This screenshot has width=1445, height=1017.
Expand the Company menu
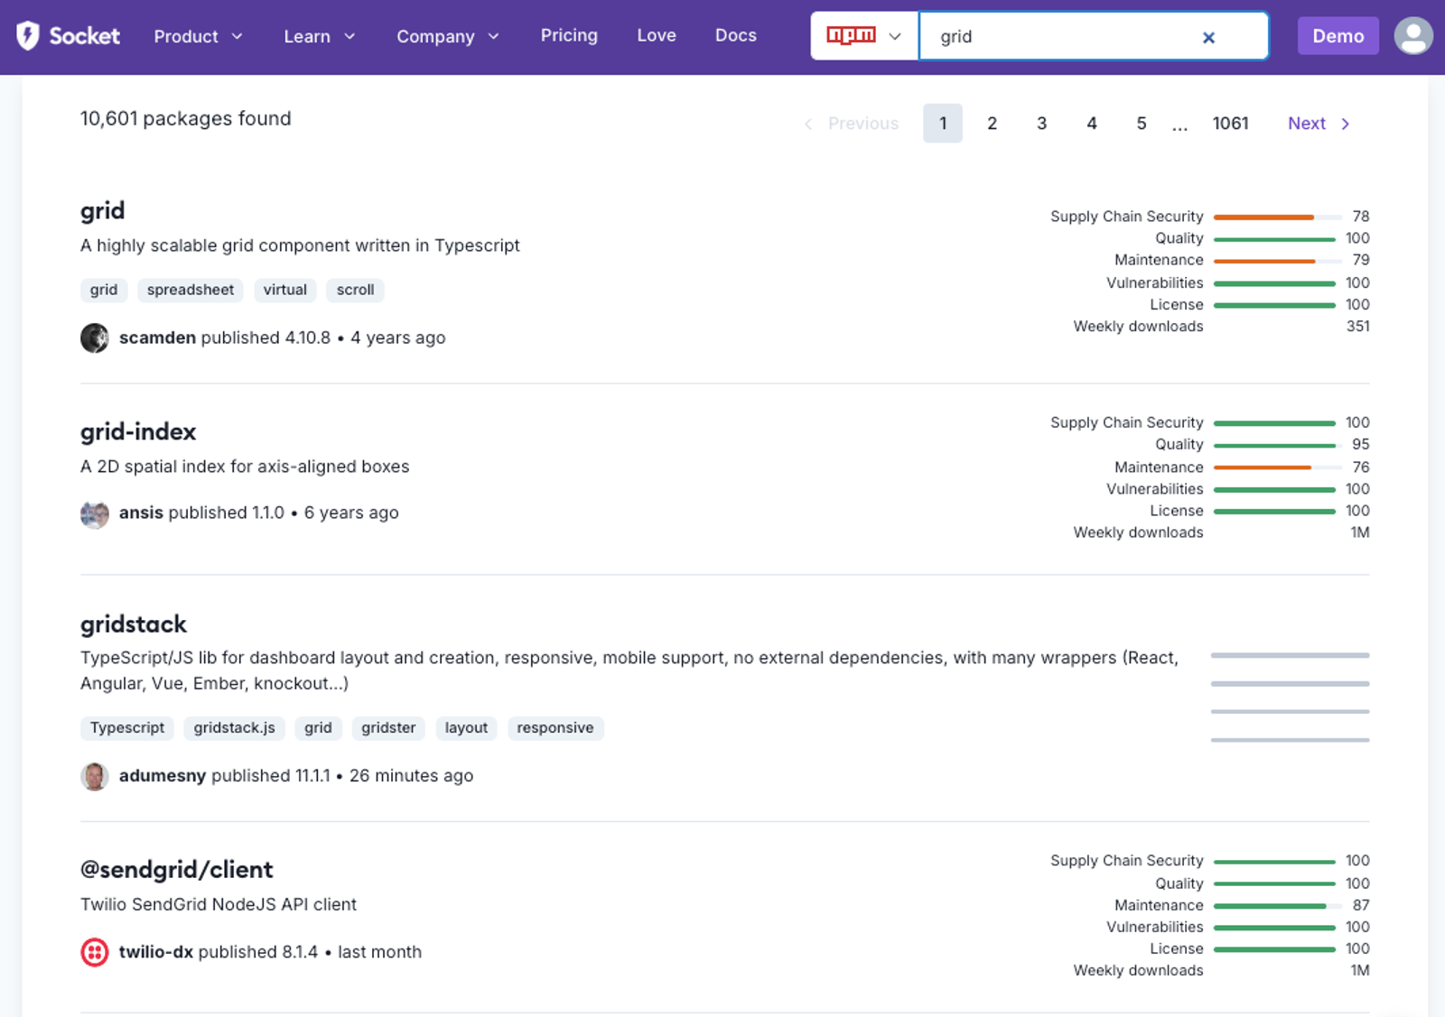(x=448, y=36)
